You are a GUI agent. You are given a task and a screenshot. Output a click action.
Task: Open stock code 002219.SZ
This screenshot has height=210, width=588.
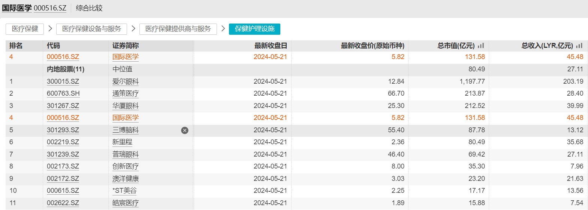[x=63, y=142]
